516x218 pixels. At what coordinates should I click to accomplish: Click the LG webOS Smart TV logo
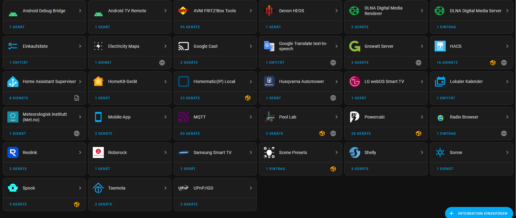pyautogui.click(x=354, y=81)
